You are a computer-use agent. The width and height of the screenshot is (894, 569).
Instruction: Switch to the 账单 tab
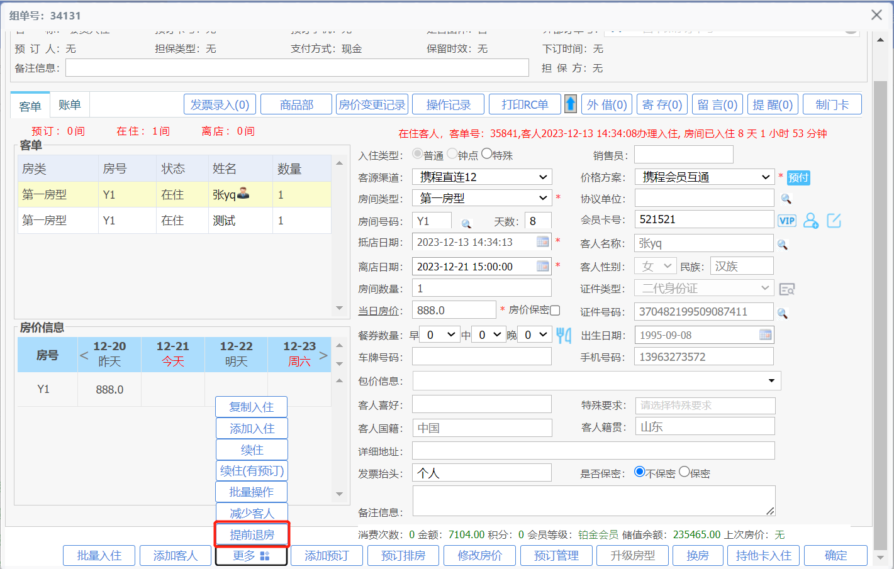pyautogui.click(x=70, y=105)
